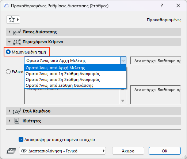Select the Μεμονωμένη τιμή radio button
The height and width of the screenshot is (159, 187).
click(8, 52)
